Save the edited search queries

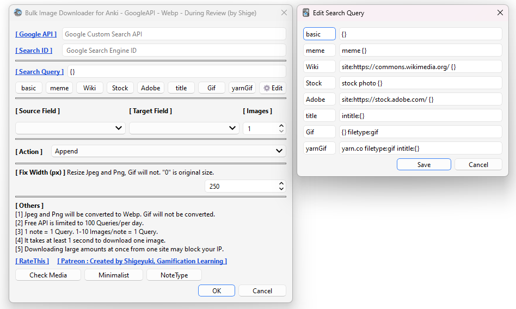[423, 165]
